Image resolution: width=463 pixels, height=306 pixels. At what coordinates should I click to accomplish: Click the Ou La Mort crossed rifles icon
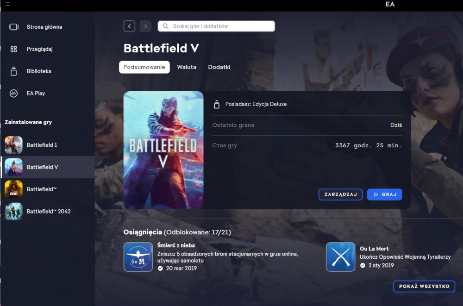(340, 257)
